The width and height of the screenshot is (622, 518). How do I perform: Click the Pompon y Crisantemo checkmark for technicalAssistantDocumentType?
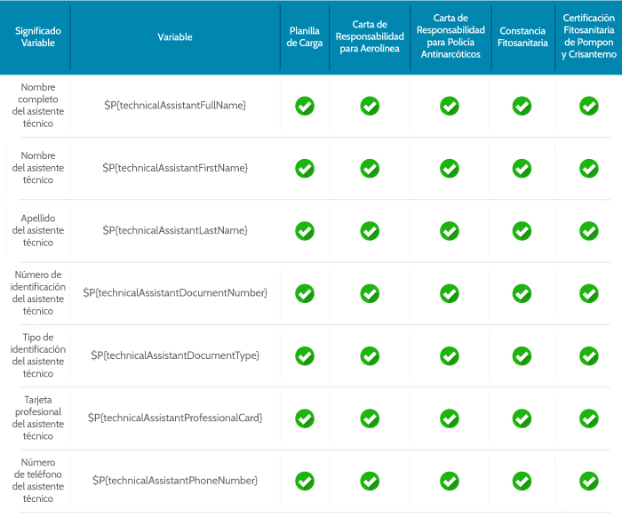coord(589,356)
